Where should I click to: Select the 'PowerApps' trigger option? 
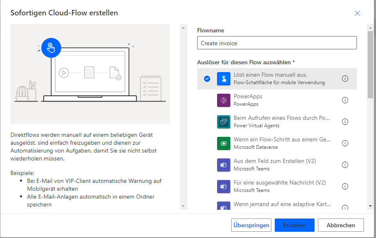pos(277,100)
